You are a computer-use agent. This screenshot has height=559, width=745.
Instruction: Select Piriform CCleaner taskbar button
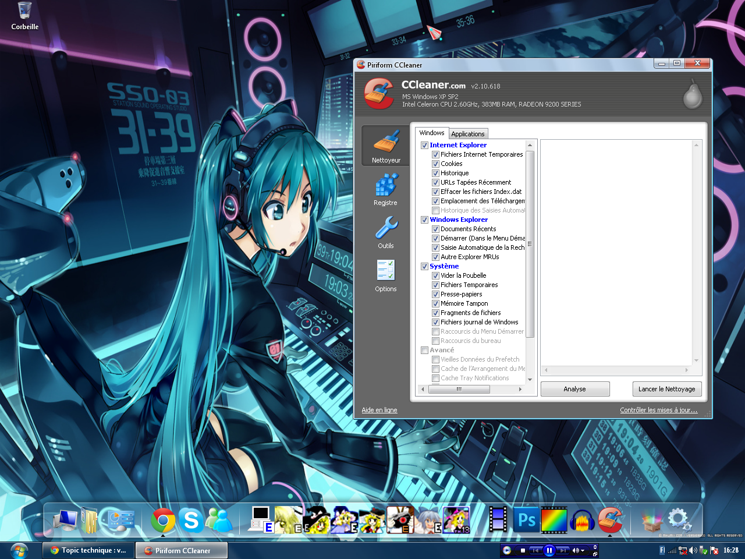[182, 550]
